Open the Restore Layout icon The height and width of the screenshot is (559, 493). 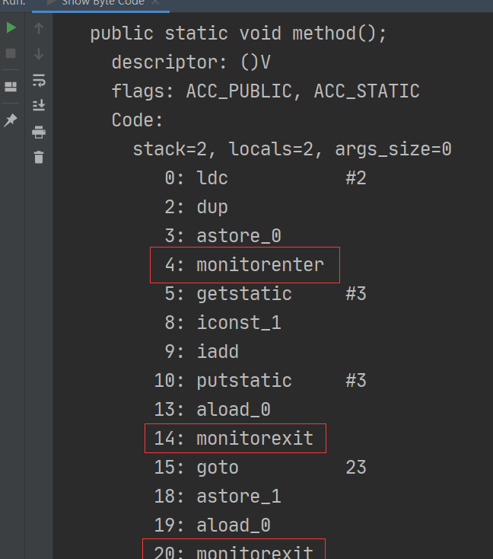tap(11, 86)
